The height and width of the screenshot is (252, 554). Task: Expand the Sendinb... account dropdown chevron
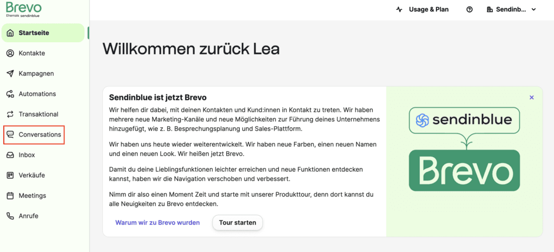point(533,10)
